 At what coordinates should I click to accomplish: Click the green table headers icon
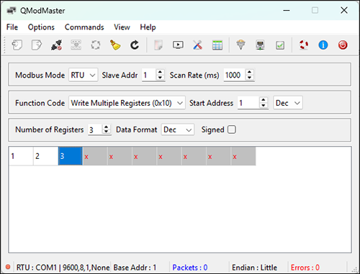click(217, 45)
